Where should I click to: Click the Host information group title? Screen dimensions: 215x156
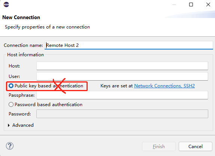[x=25, y=55]
